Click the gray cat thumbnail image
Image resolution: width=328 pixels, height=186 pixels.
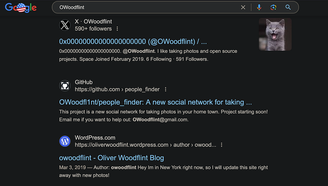coord(275,34)
